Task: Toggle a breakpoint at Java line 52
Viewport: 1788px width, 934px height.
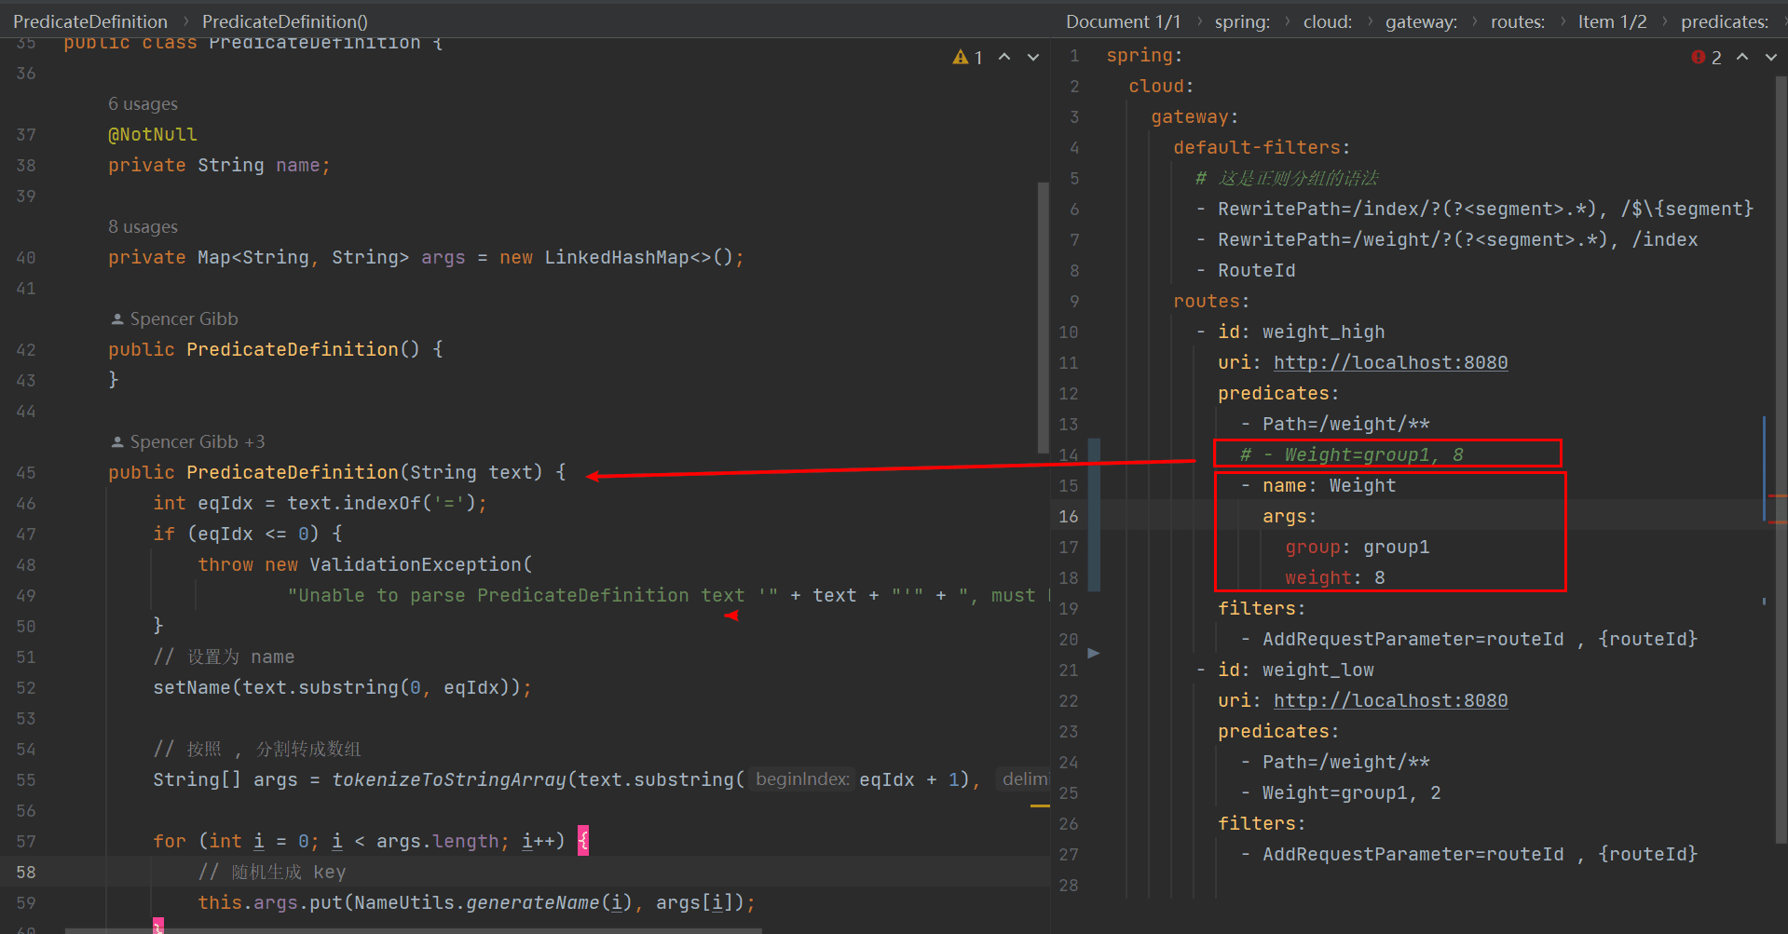Action: point(26,688)
